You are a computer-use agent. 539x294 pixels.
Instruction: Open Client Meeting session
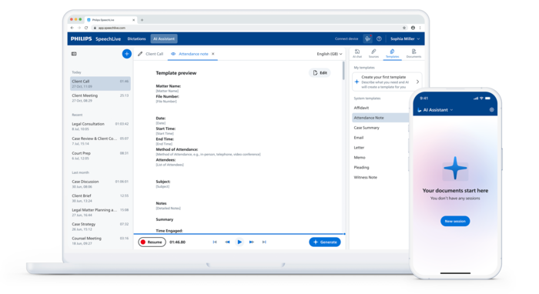100,98
